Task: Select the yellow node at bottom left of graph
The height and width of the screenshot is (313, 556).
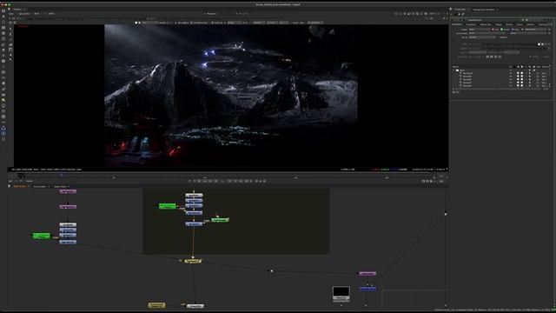Action: [x=156, y=305]
